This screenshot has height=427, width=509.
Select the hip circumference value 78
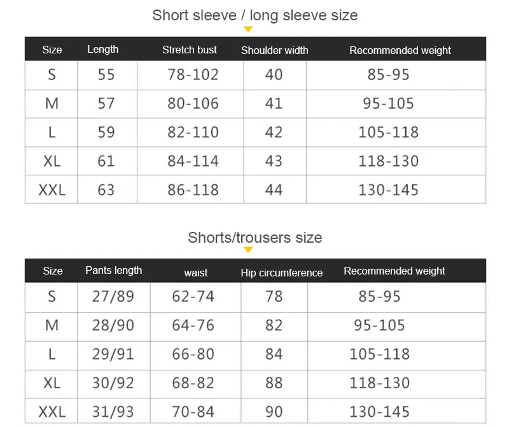coord(274,296)
